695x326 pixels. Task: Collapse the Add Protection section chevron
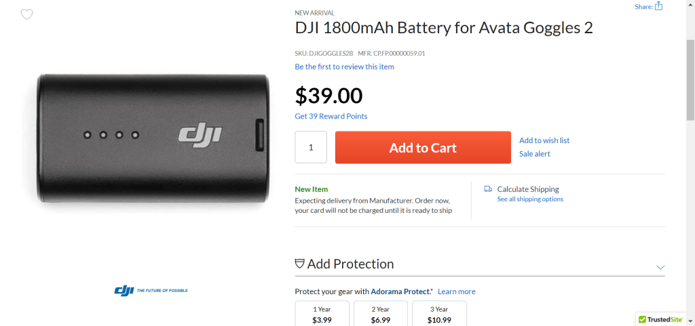pyautogui.click(x=660, y=267)
